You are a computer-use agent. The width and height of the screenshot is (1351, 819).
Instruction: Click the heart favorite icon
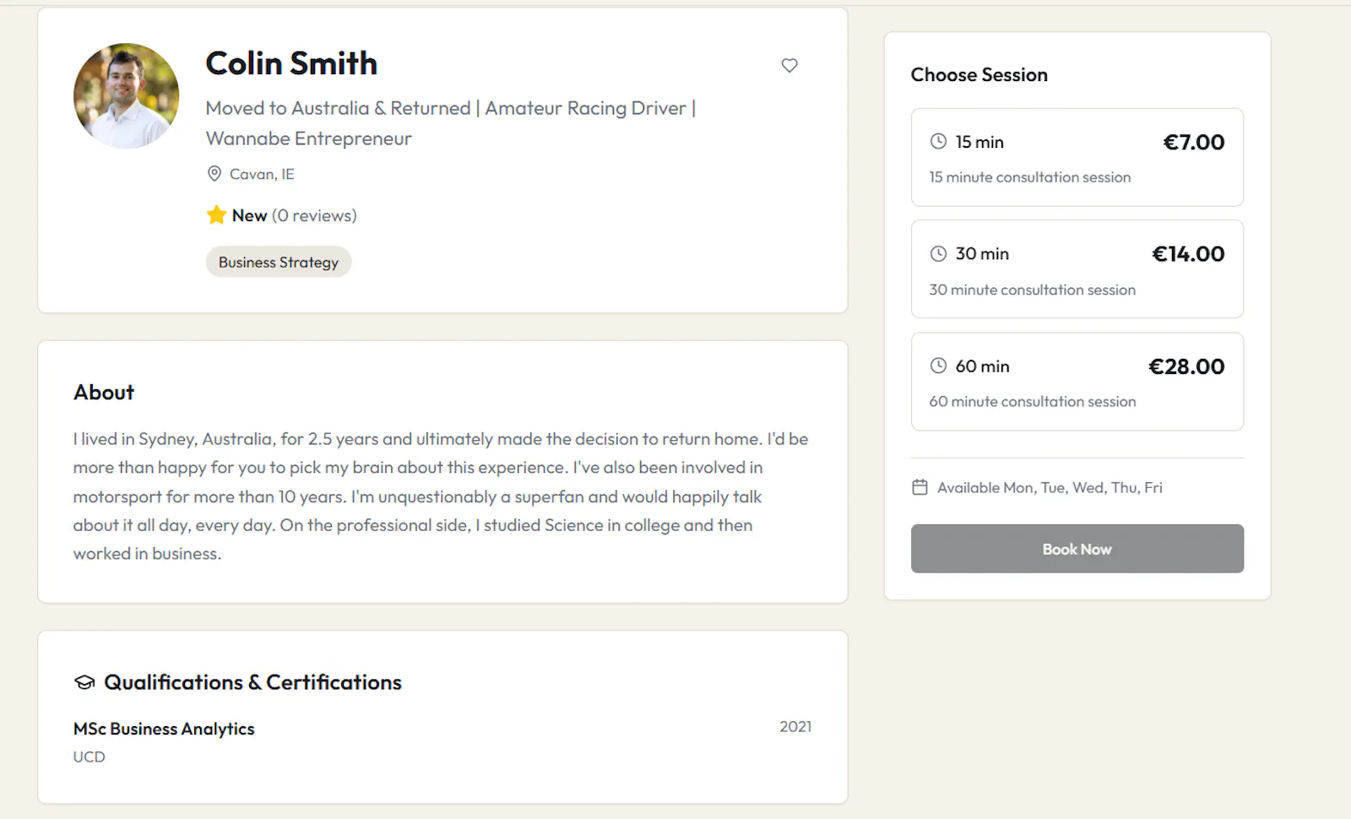coord(789,65)
